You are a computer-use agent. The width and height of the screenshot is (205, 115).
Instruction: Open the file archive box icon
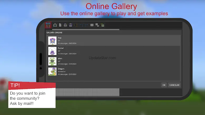(65, 25)
